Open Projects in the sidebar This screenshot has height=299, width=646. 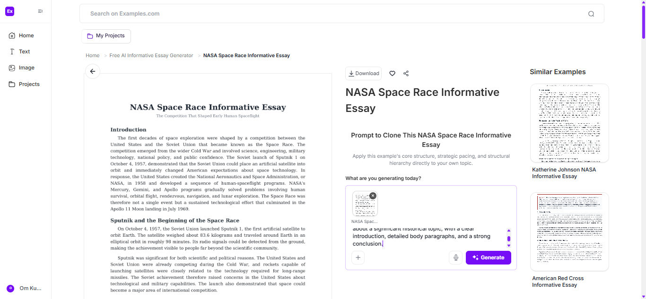click(x=24, y=84)
